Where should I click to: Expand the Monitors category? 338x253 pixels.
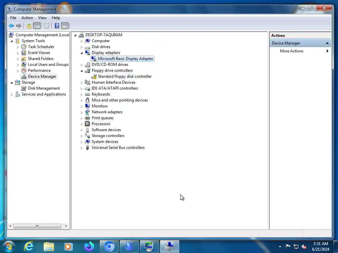pos(82,106)
